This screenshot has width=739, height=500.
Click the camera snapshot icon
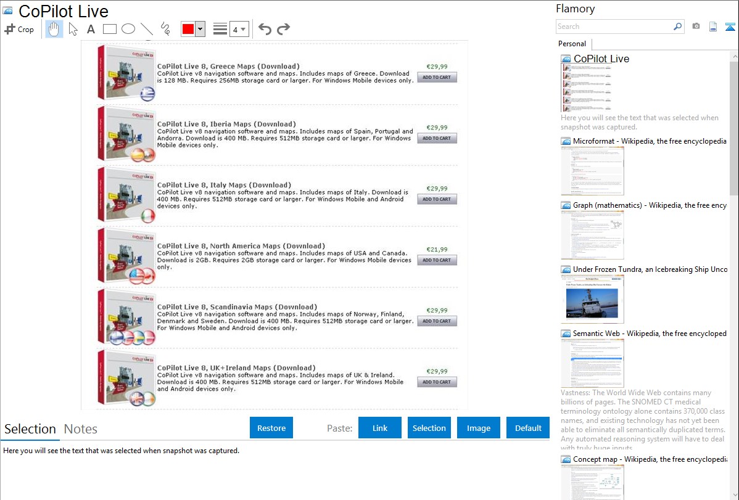696,27
